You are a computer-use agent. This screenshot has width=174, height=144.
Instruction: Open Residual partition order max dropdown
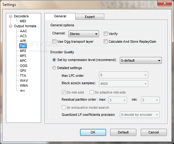point(118,100)
